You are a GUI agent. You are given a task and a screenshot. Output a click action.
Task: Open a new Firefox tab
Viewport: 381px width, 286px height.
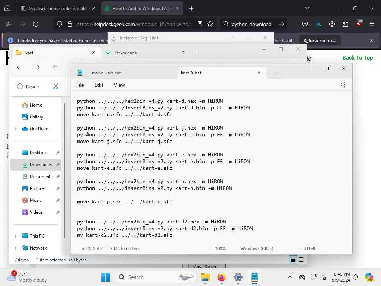click(192, 9)
